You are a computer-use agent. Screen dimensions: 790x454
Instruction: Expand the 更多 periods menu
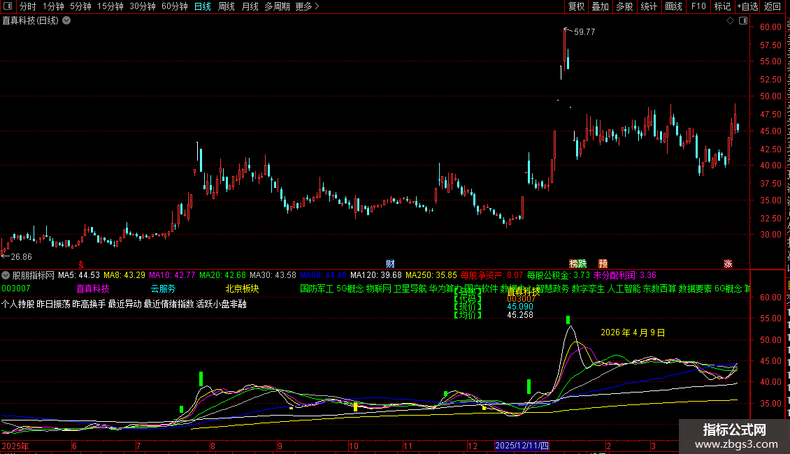click(x=307, y=7)
